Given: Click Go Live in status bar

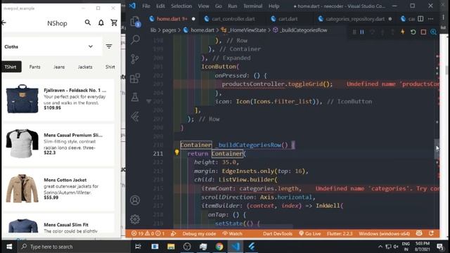Looking at the screenshot, I should click(309, 233).
